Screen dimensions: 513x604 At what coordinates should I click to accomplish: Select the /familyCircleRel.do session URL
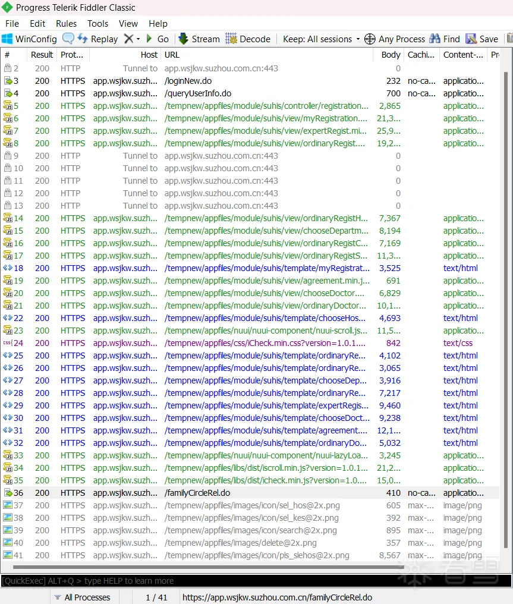tap(197, 493)
